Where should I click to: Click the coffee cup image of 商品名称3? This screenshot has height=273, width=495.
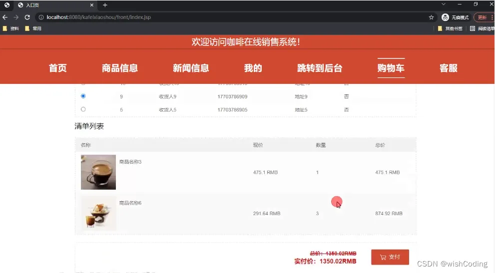tap(98, 172)
